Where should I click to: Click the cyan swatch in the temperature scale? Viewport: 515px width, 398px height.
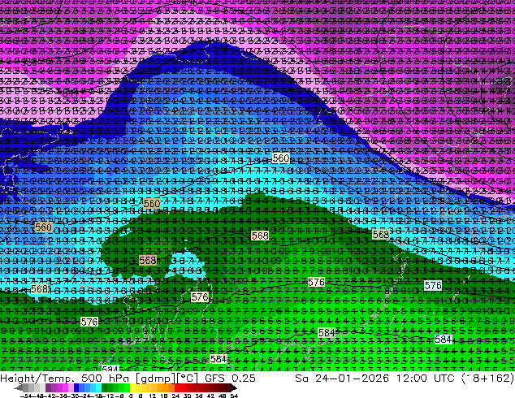[x=98, y=387]
